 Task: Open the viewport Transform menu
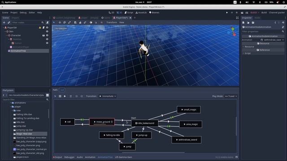coord(112,22)
